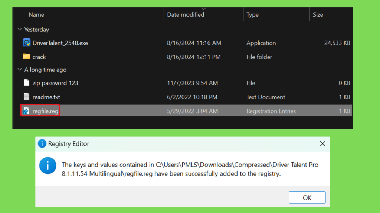
Task: Click OK in Registry Editor dialog
Action: coord(307,197)
